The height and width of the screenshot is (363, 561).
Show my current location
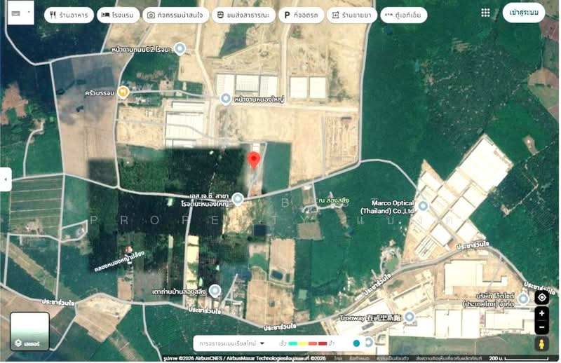tap(541, 297)
